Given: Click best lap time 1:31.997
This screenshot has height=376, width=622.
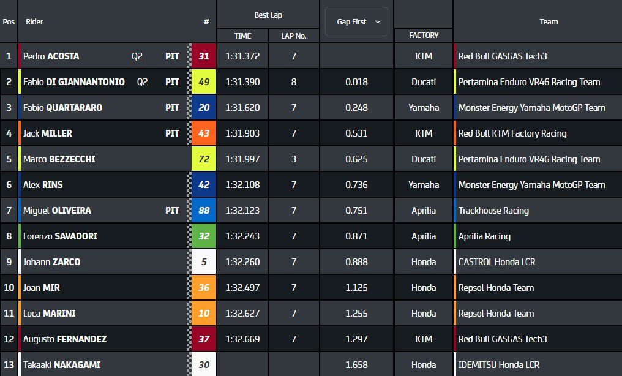Looking at the screenshot, I should point(242,159).
